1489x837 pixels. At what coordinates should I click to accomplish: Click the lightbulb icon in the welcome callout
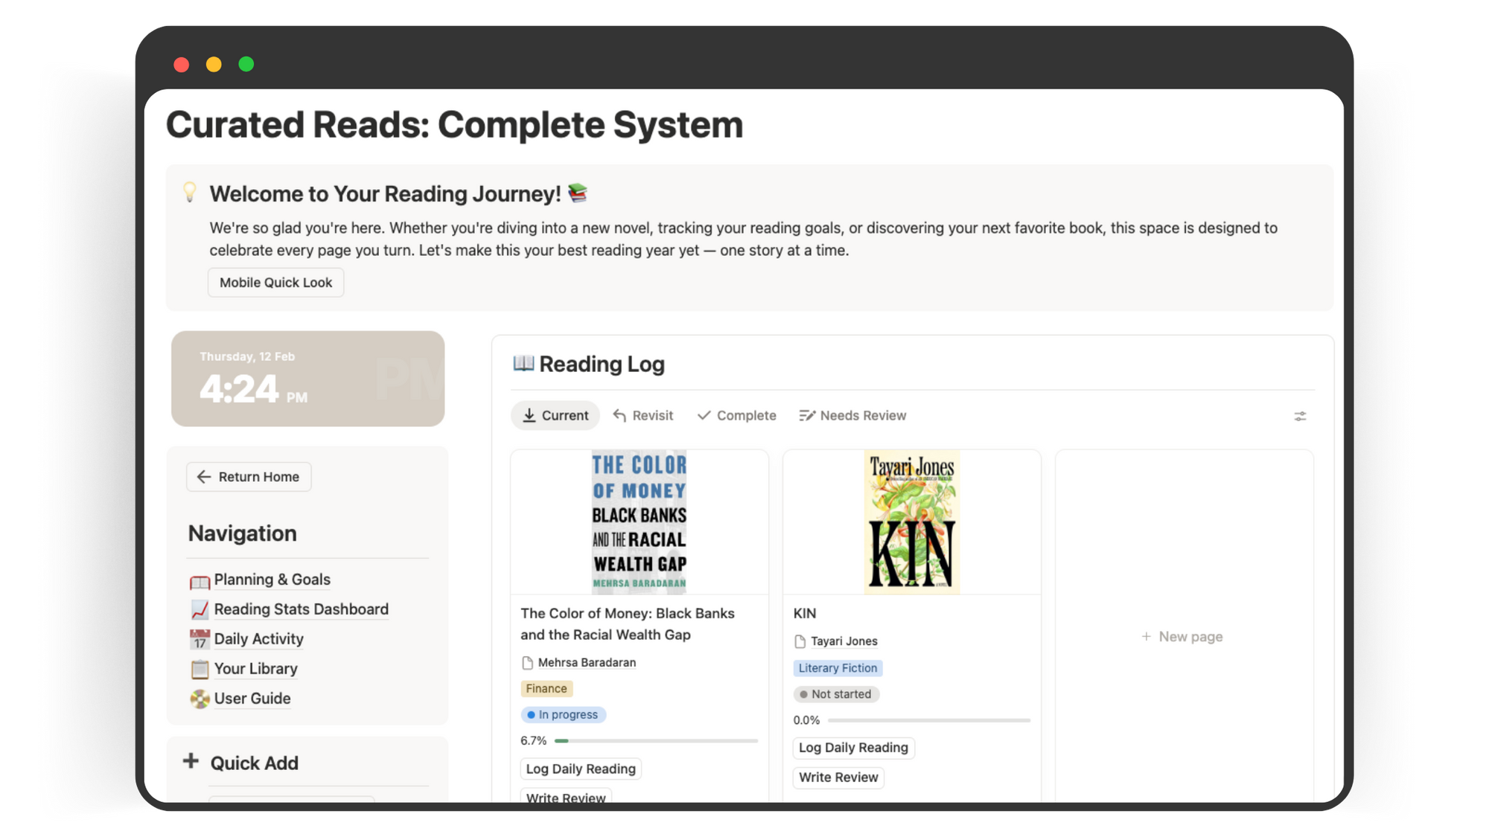190,193
